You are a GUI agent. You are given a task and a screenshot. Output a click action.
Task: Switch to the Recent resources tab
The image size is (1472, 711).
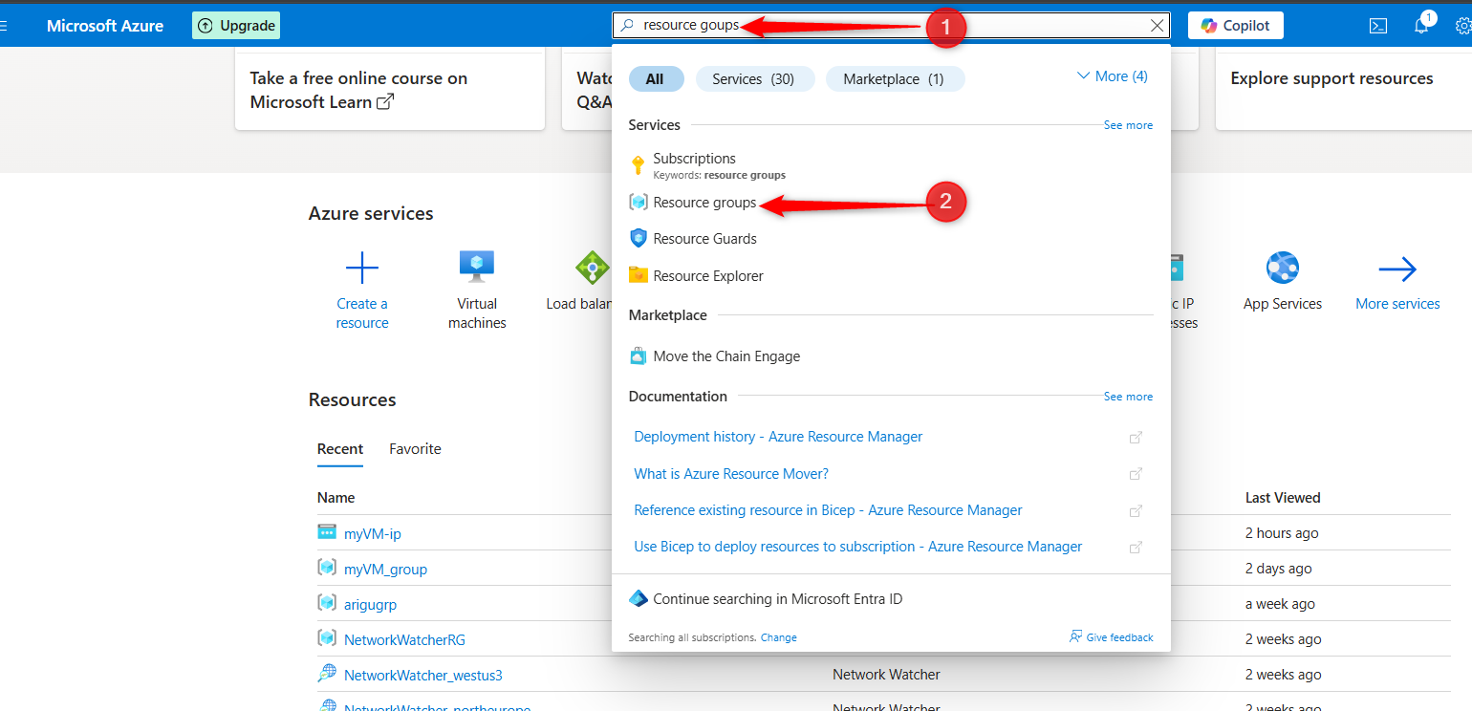tap(340, 449)
